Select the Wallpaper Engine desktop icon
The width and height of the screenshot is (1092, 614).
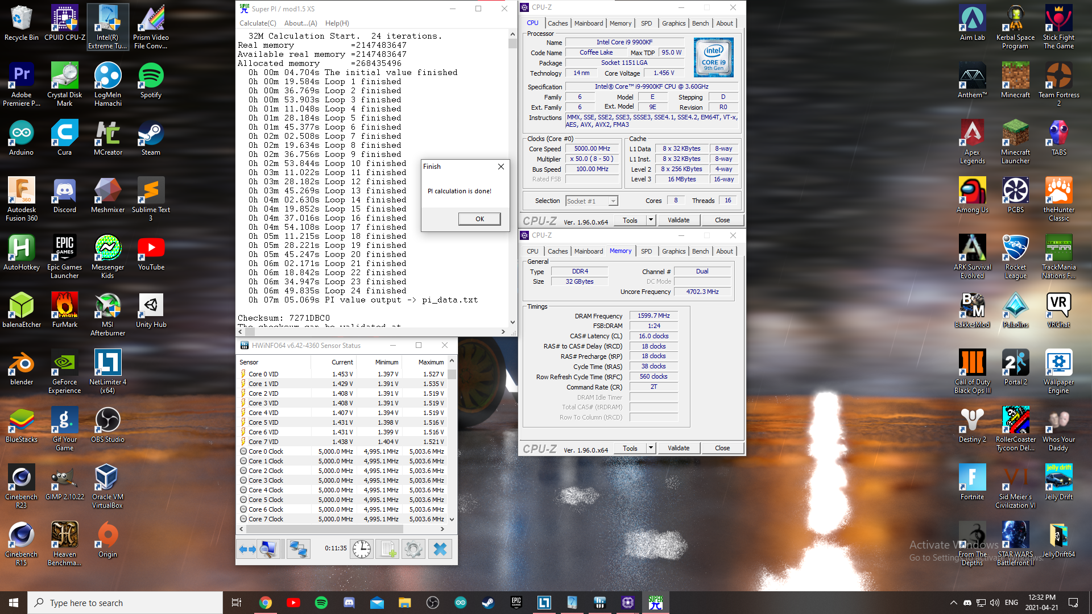click(x=1059, y=371)
